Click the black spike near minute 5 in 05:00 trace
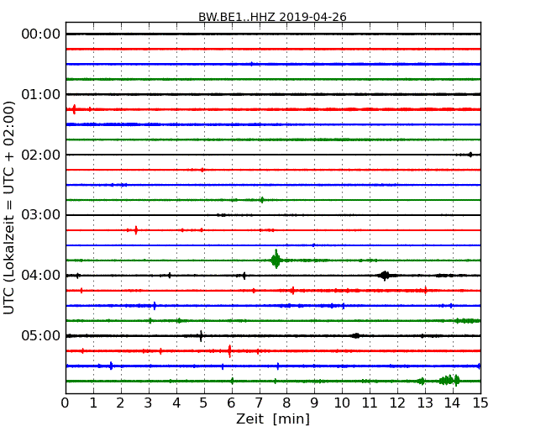This screenshot has width=546, height=437. click(x=201, y=336)
